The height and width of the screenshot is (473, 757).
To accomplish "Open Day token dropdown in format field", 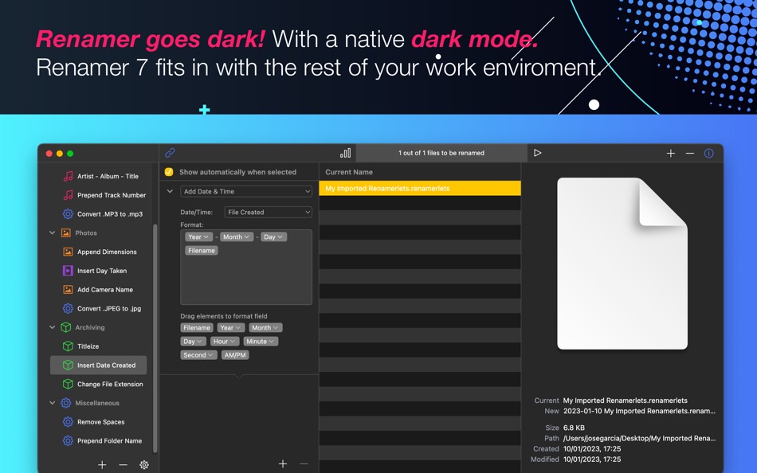I will tap(274, 237).
